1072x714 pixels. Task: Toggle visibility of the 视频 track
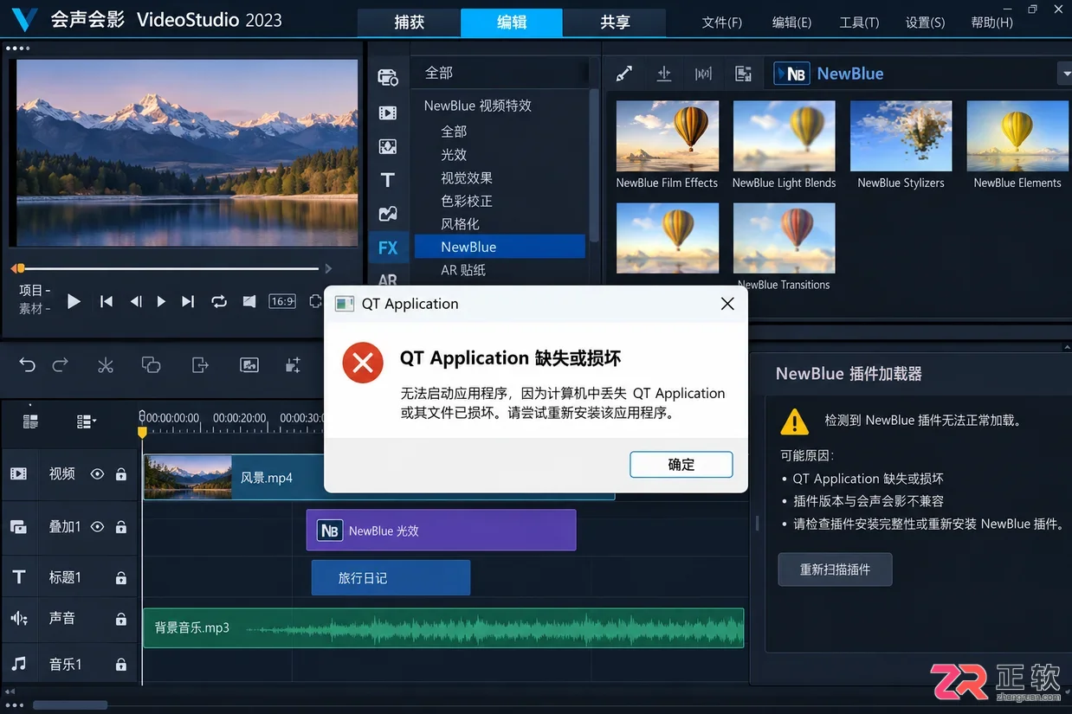click(97, 474)
